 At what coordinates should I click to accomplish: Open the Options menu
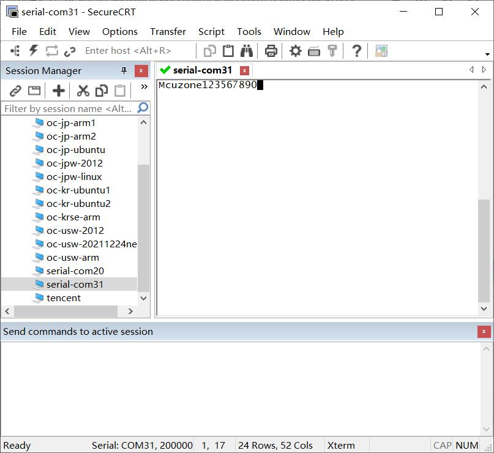pyautogui.click(x=120, y=31)
